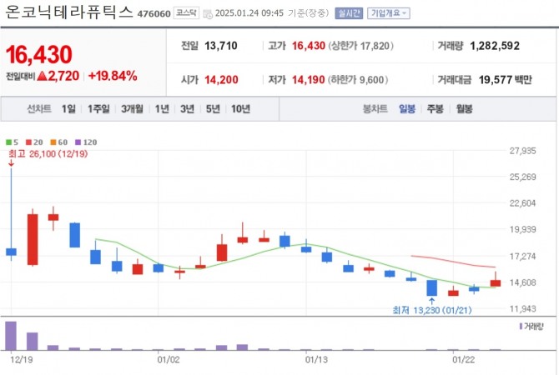The height and width of the screenshot is (375, 559).
Task: Open the 기업개요 dropdown
Action: (x=389, y=13)
